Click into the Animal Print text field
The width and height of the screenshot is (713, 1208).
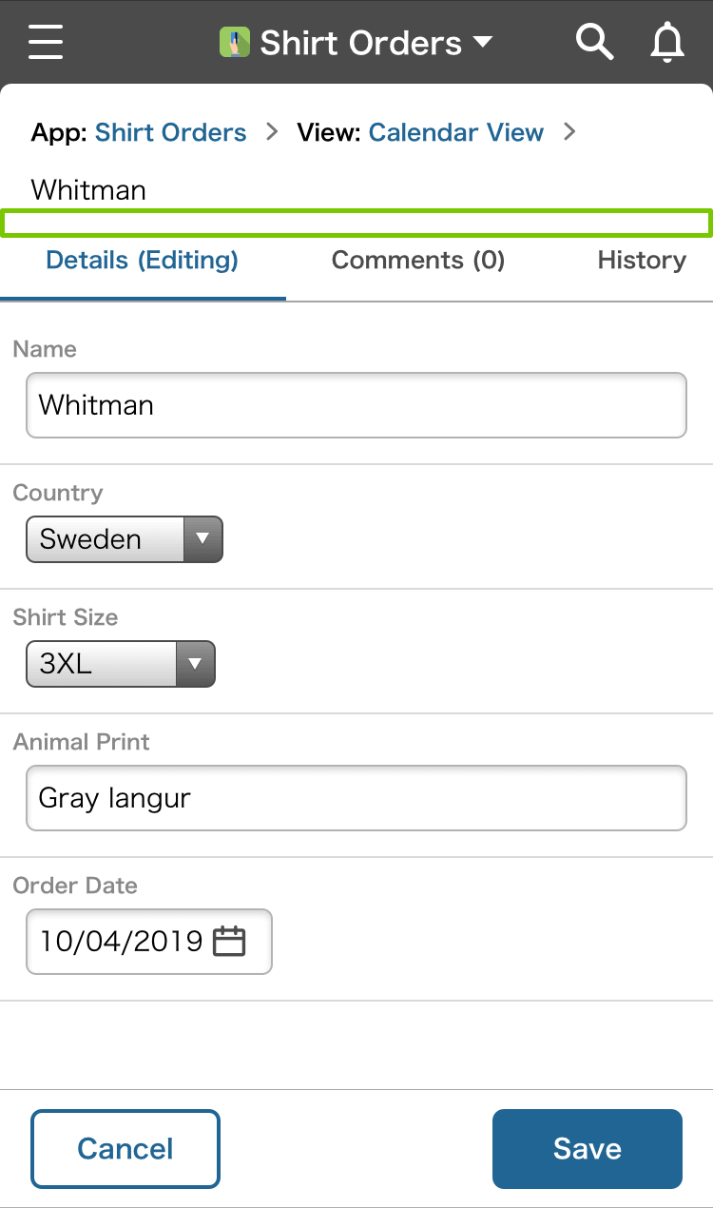click(x=356, y=798)
